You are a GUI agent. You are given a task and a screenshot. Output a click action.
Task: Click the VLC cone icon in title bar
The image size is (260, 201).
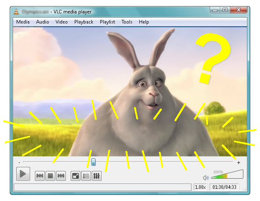point(16,12)
